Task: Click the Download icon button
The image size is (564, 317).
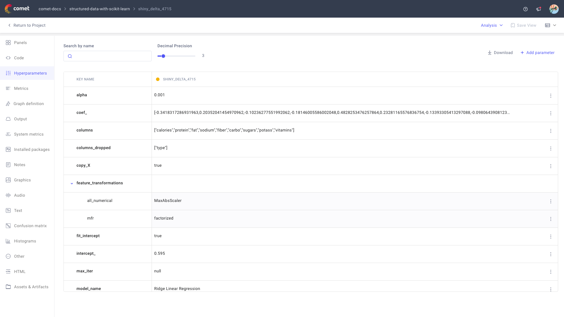Action: tap(490, 53)
